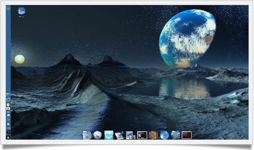Viewport: 254px width, 150px height.
Task: Launch the brown package manager icon
Action: click(153, 135)
